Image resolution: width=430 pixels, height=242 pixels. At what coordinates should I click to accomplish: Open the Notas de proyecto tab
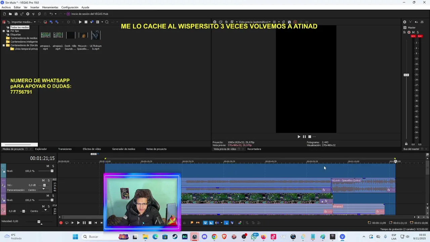156,149
